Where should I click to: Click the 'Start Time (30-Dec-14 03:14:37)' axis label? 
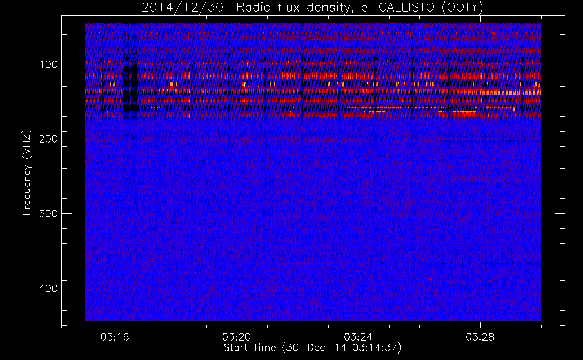(x=312, y=348)
